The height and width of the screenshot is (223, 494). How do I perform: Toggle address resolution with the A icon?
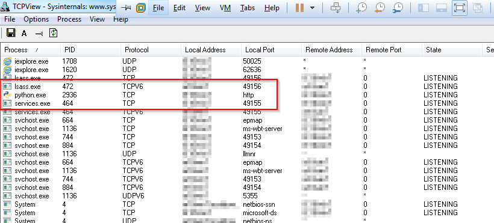(24, 33)
